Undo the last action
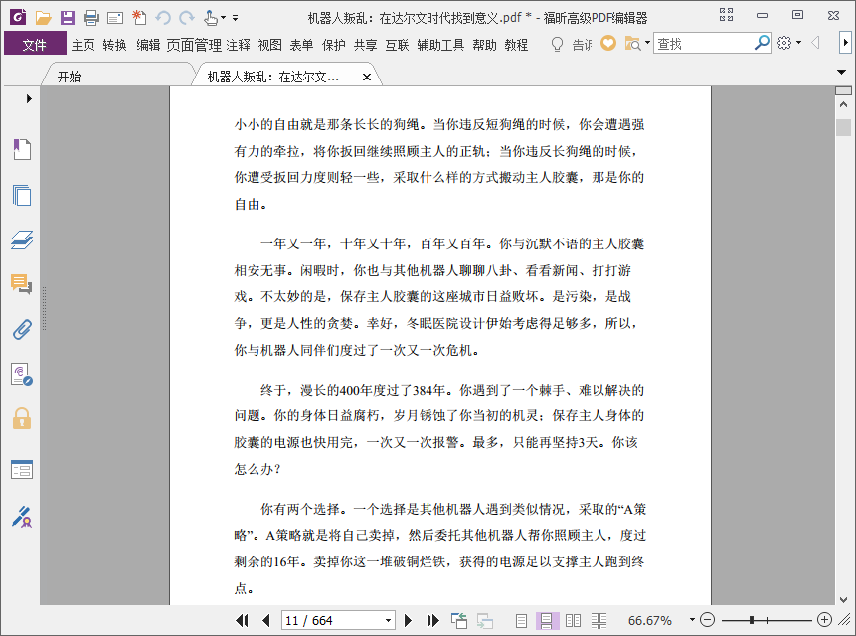856x636 pixels. (163, 18)
